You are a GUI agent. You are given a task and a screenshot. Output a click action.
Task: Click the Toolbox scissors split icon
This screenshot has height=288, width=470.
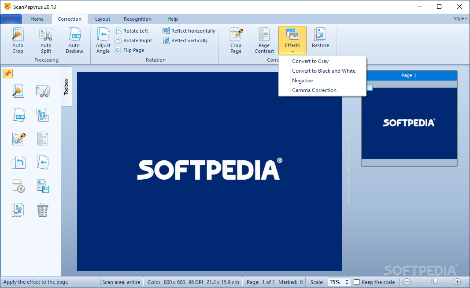43,91
